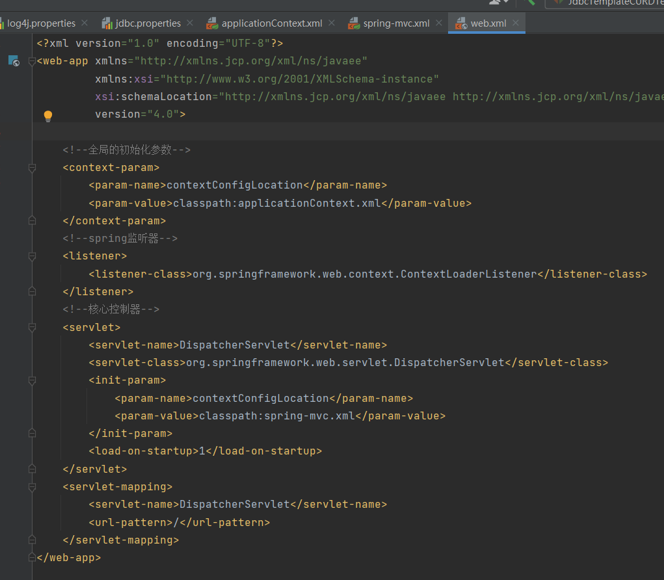
Task: Toggle fold marker at closing init-param tag
Action: (32, 434)
